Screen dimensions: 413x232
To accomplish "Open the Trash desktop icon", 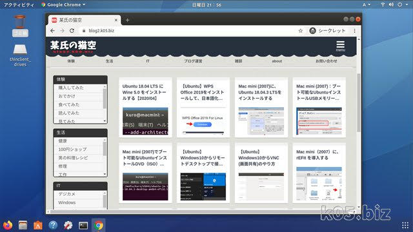I will pyautogui.click(x=20, y=26).
